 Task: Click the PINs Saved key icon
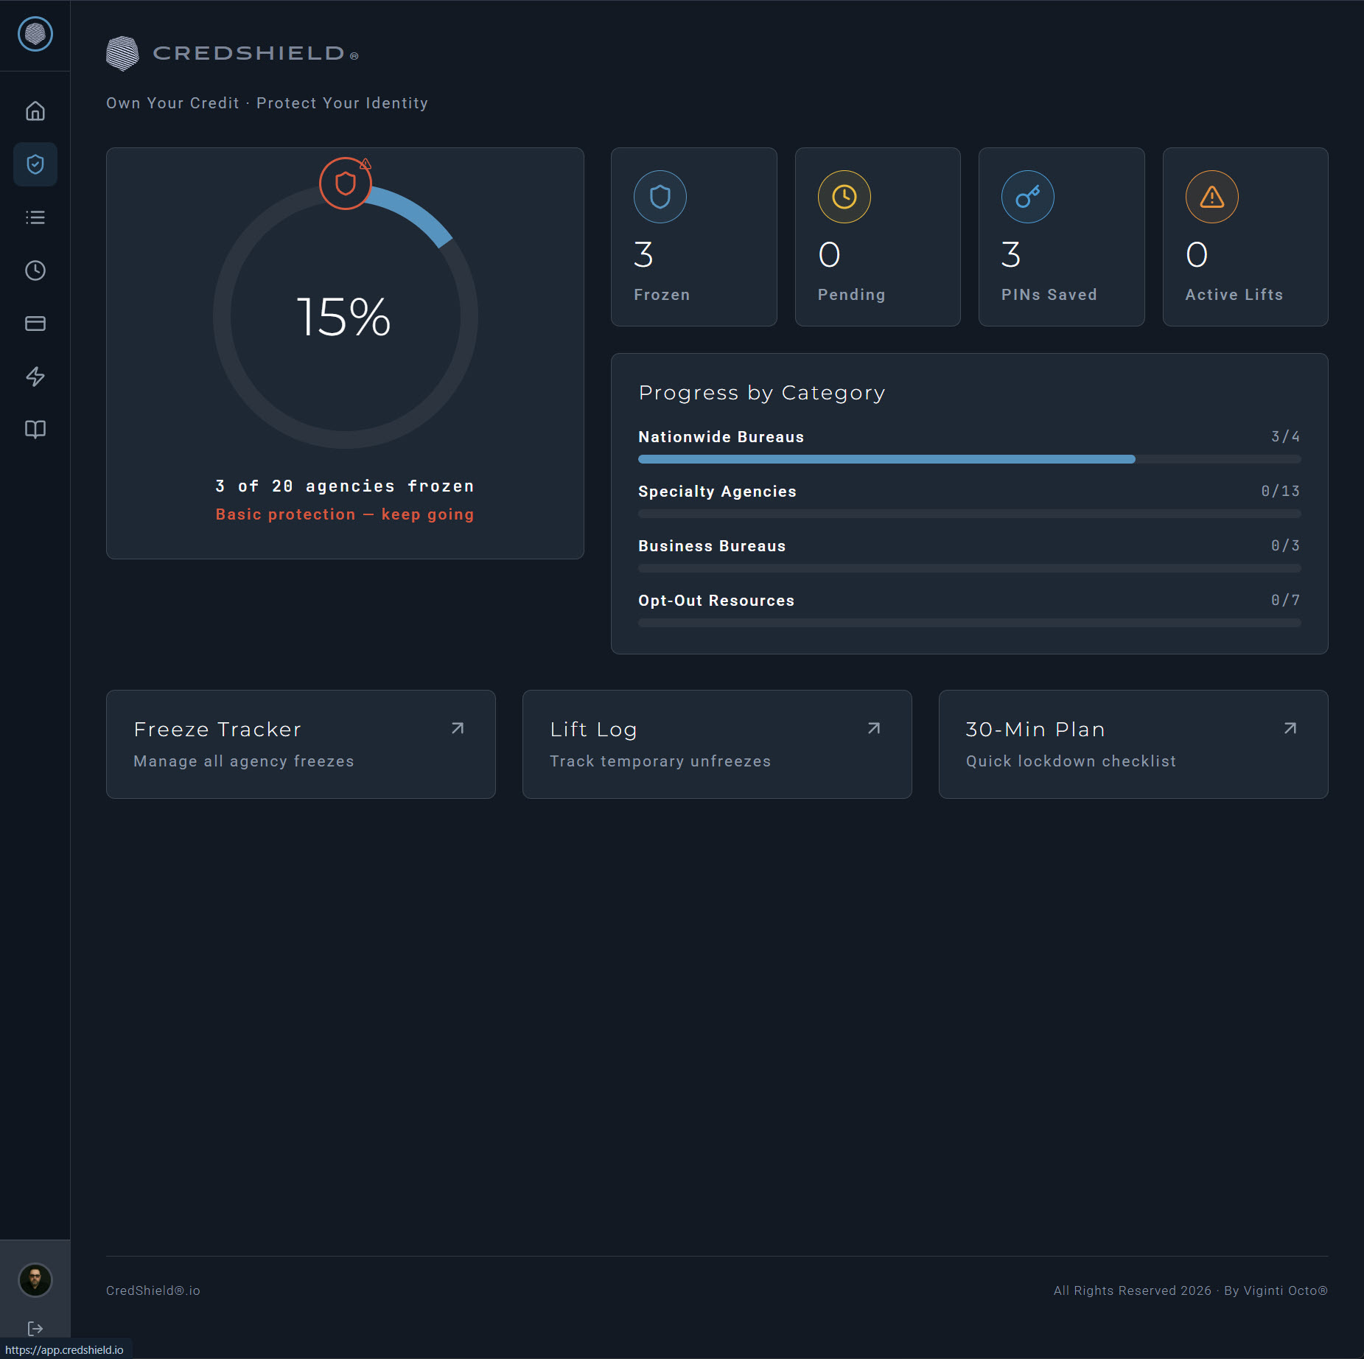point(1028,197)
